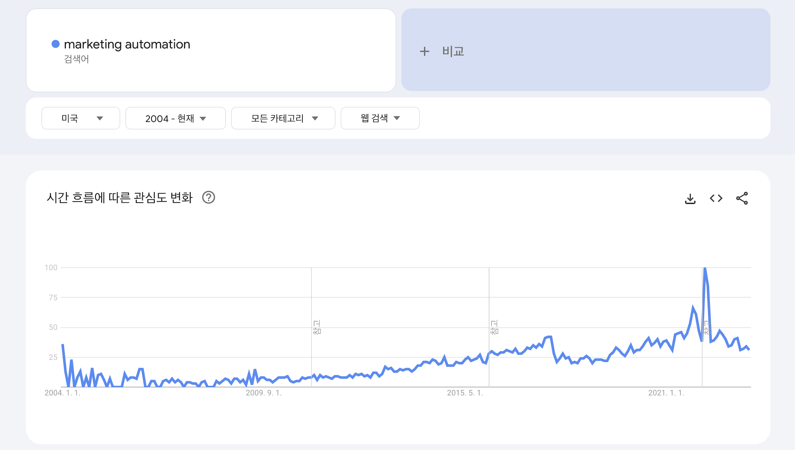Viewport: 795px width, 450px height.
Task: Click the dropdown arrow next to 미국
Action: point(100,118)
